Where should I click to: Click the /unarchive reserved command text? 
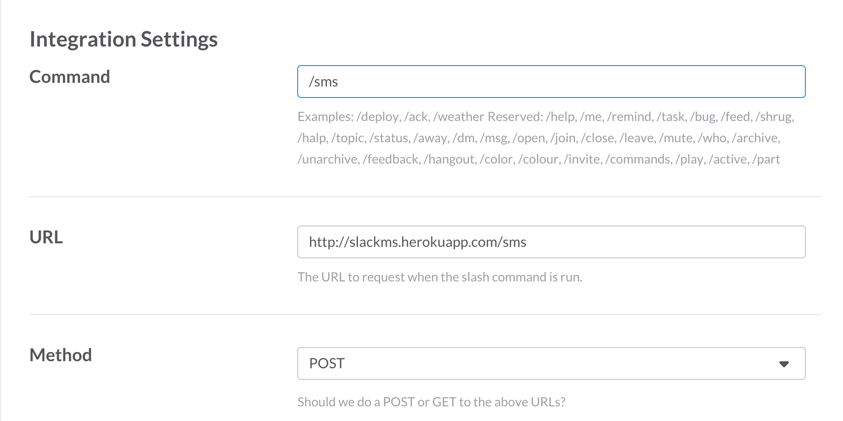(328, 159)
